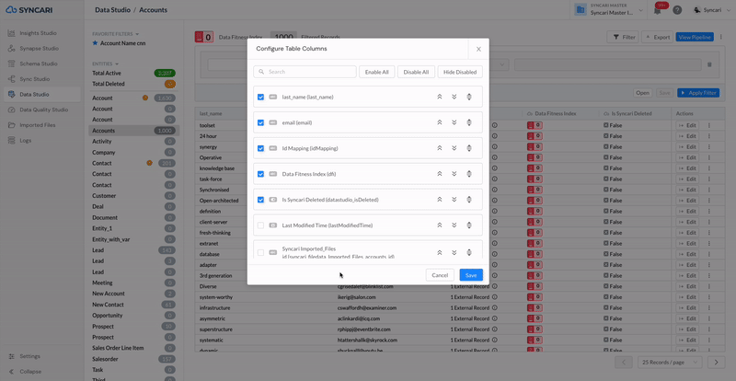Cancel the column configuration

[x=440, y=275]
